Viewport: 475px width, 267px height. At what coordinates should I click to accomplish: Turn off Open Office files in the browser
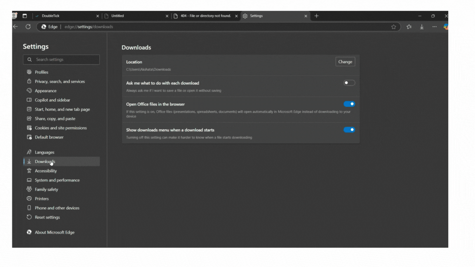[x=349, y=104]
